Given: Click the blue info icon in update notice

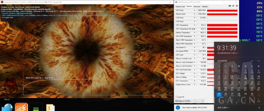Looking at the screenshot, I should (178, 107).
